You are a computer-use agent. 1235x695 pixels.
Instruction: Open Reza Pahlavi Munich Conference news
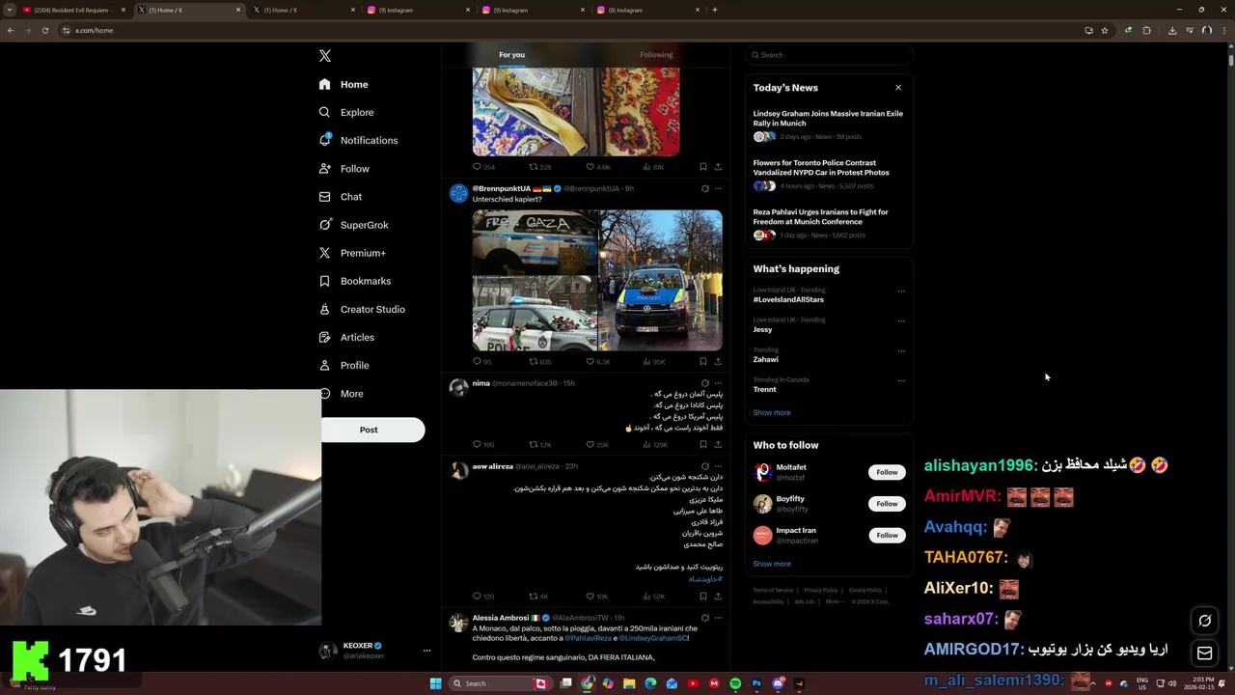828,223
